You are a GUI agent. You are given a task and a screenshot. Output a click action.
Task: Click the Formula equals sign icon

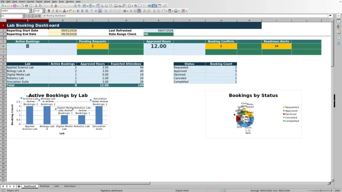tap(39, 16)
